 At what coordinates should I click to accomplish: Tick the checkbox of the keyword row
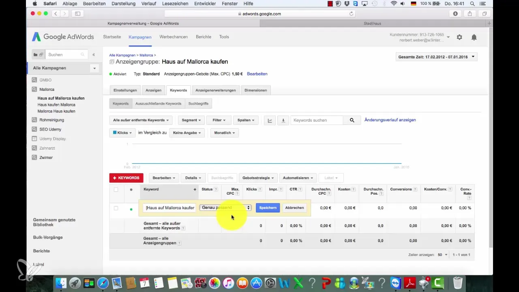click(116, 208)
